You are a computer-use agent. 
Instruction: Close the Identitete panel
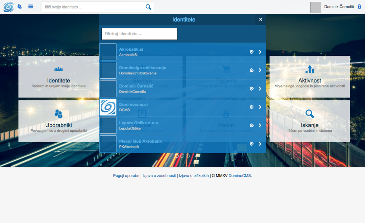[261, 20]
